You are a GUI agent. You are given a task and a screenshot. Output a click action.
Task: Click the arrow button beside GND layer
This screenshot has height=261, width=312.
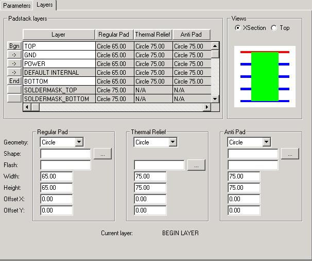tap(14, 55)
